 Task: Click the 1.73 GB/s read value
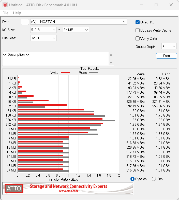point(163,115)
